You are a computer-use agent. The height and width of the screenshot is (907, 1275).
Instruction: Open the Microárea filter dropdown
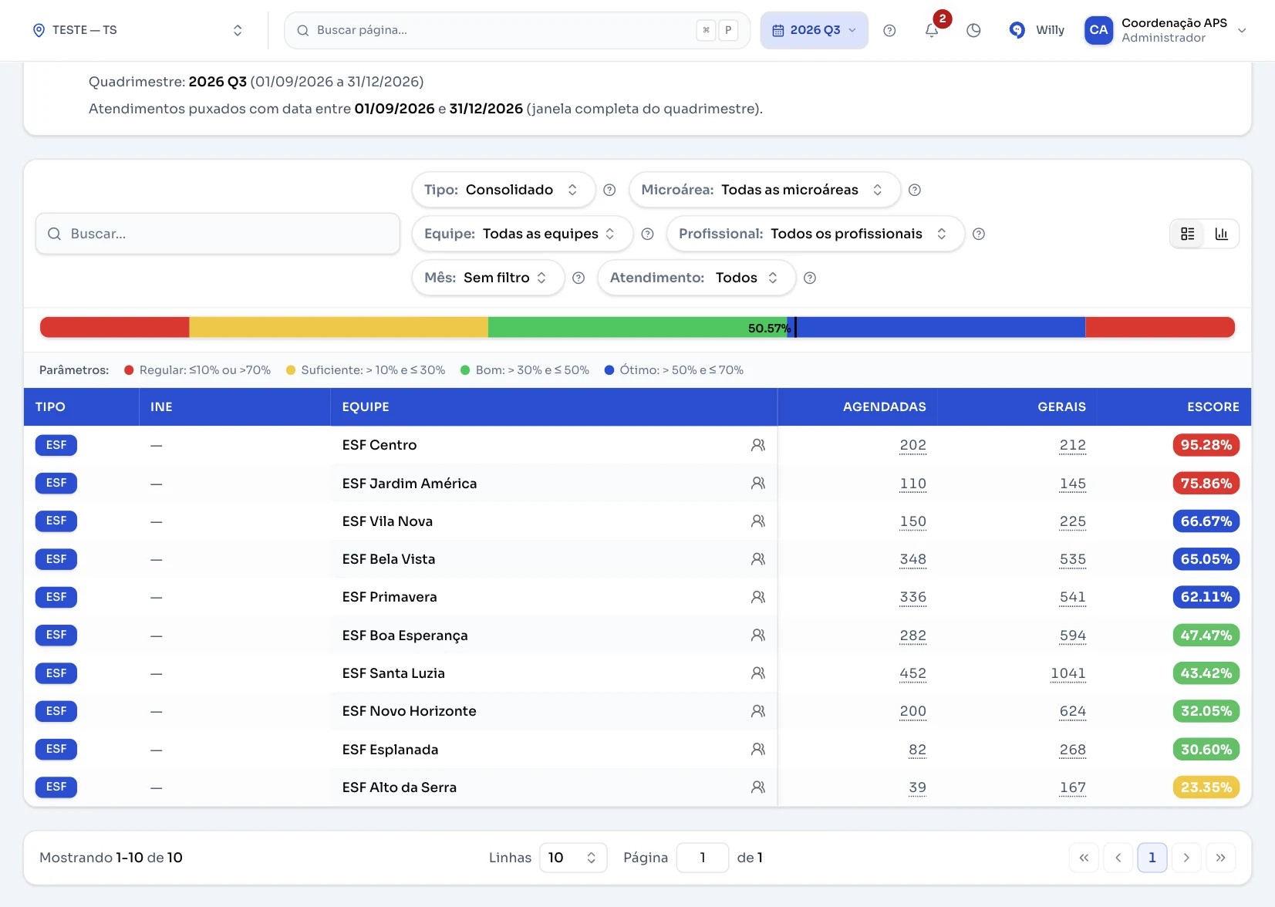[764, 190]
